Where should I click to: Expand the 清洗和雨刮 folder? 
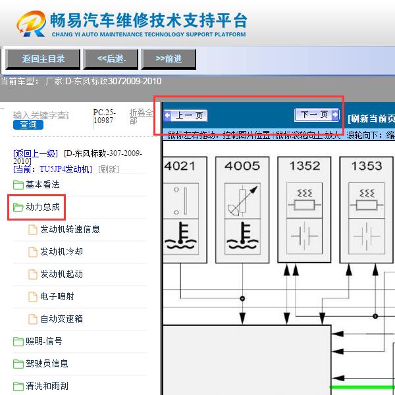click(x=47, y=386)
